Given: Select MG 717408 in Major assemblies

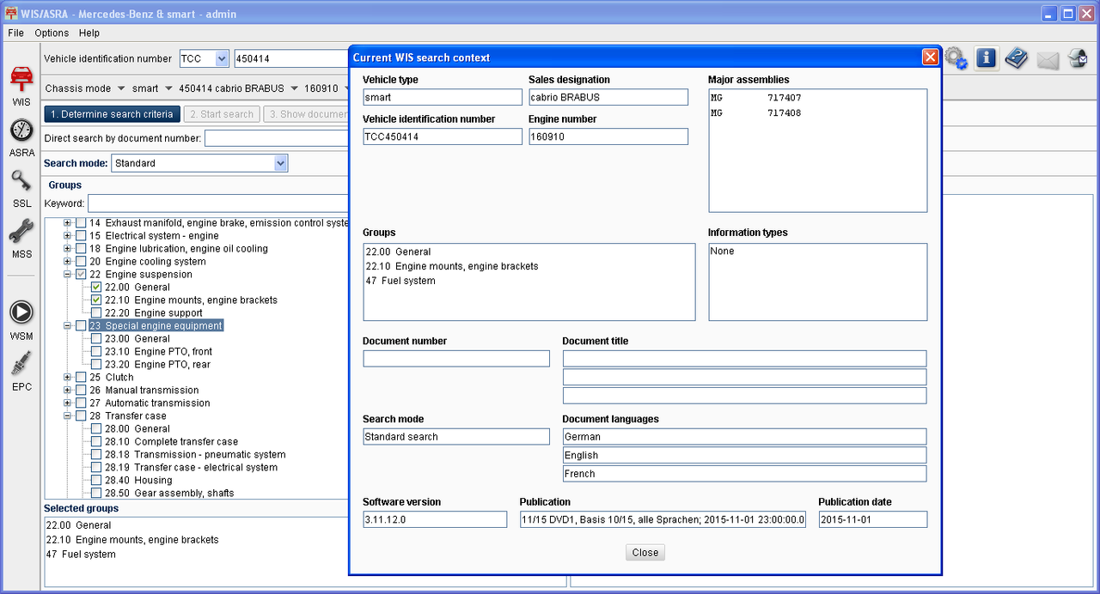Looking at the screenshot, I should [756, 113].
